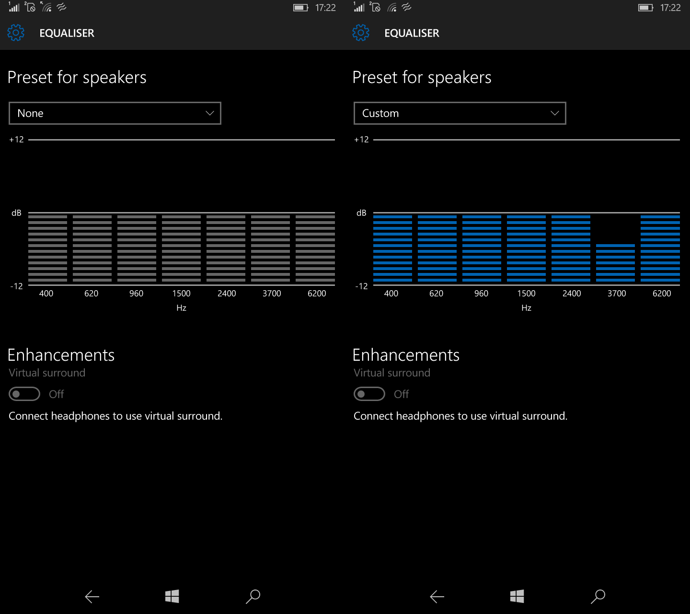The width and height of the screenshot is (690, 614).
Task: Toggle Virtual surround switch on the left screen
Action: [24, 394]
